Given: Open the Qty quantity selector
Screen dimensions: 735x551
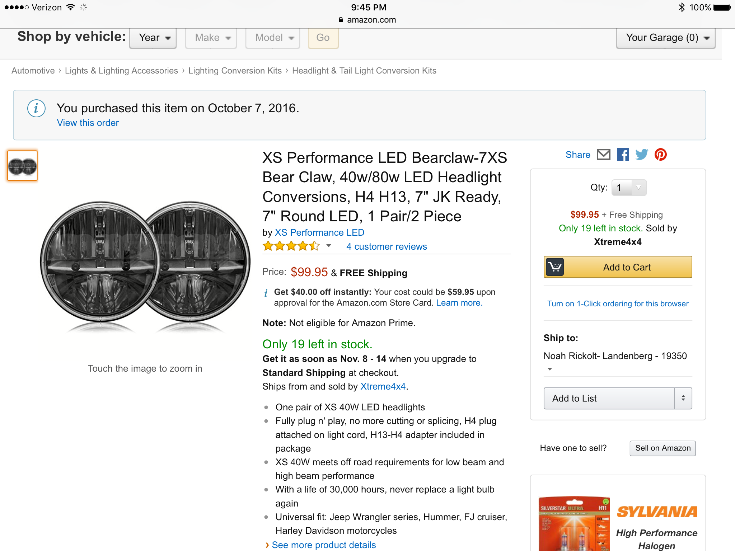Looking at the screenshot, I should point(629,188).
